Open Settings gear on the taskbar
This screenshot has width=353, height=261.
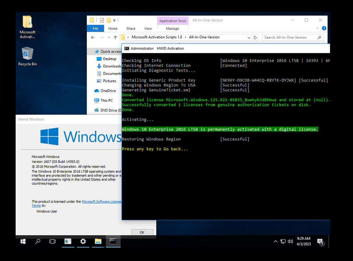click(x=83, y=241)
